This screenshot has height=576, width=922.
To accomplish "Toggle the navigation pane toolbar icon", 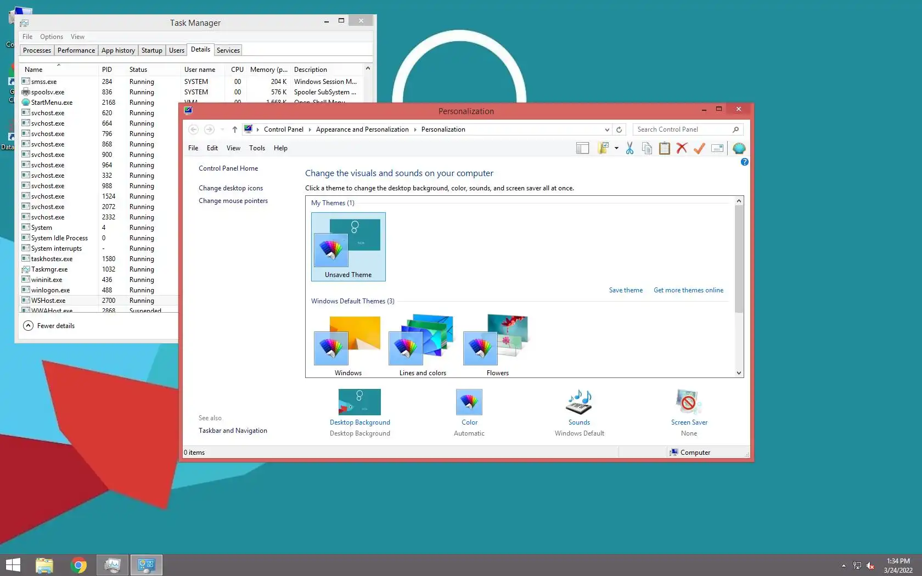I will pyautogui.click(x=582, y=148).
